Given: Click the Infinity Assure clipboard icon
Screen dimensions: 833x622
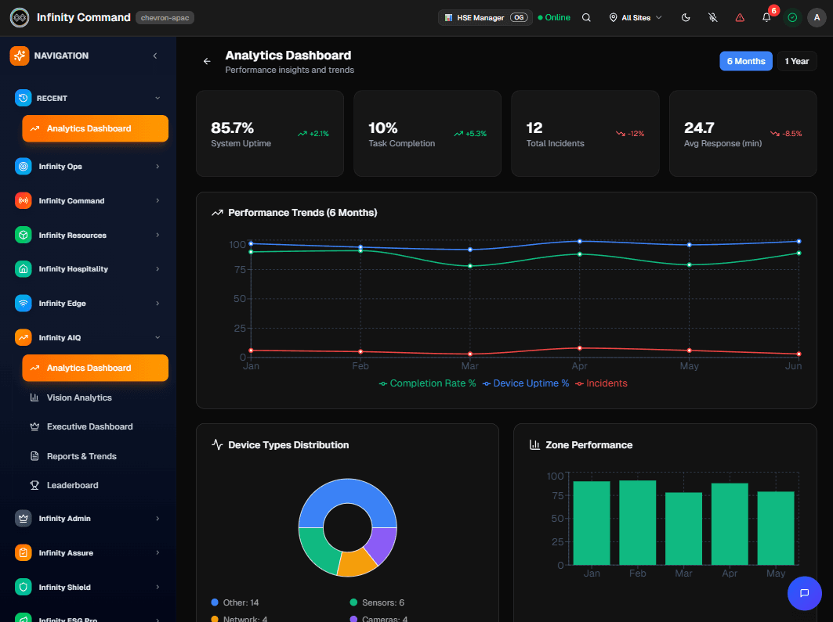Looking at the screenshot, I should click(x=24, y=553).
